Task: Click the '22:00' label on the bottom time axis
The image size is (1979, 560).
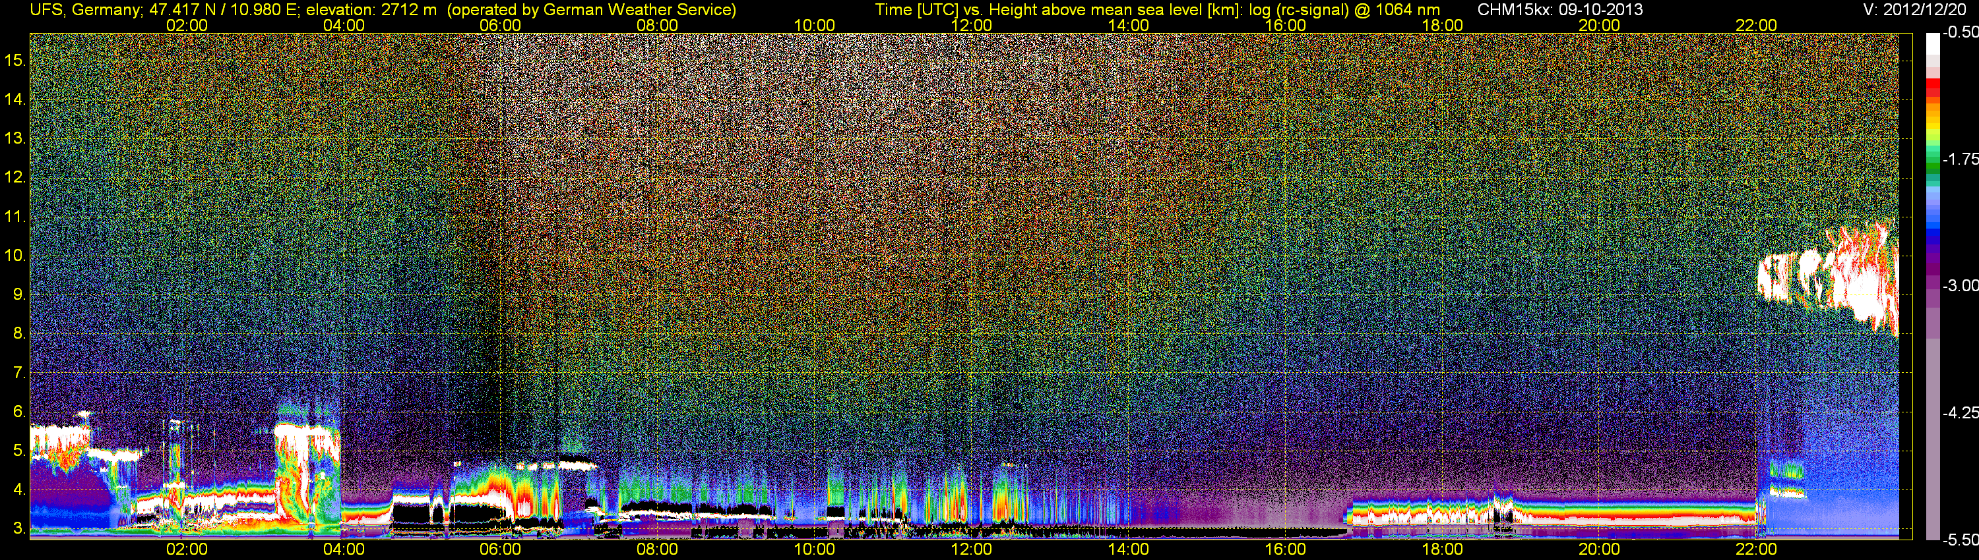Action: pyautogui.click(x=1756, y=549)
